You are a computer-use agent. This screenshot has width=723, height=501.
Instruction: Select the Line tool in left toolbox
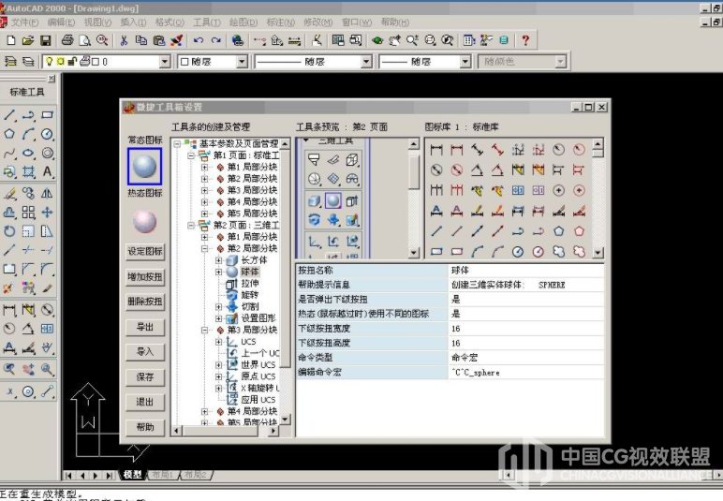(x=9, y=115)
